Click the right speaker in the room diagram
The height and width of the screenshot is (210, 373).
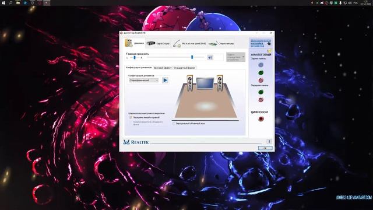point(220,83)
